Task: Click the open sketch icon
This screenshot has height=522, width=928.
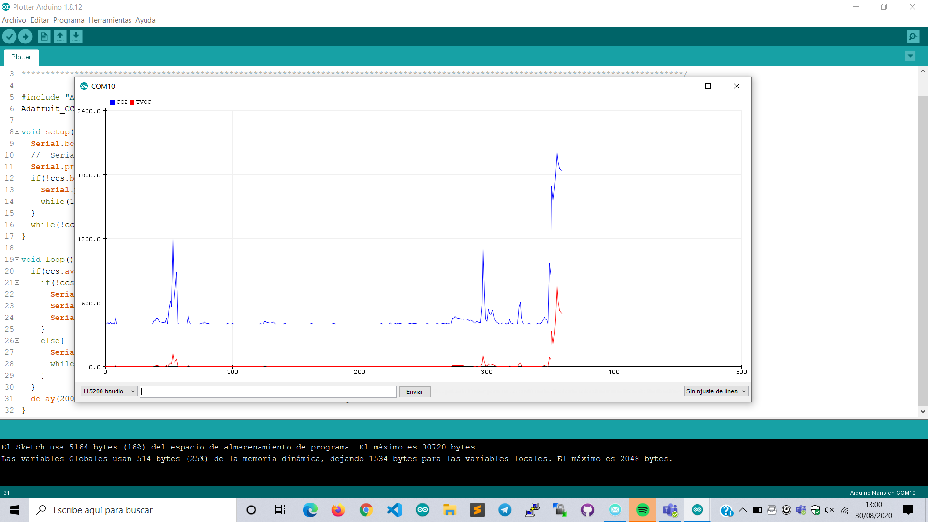Action: pyautogui.click(x=59, y=36)
